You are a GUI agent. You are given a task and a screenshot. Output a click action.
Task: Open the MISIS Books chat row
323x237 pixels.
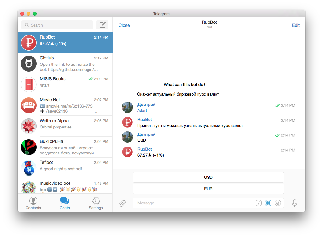pos(65,84)
